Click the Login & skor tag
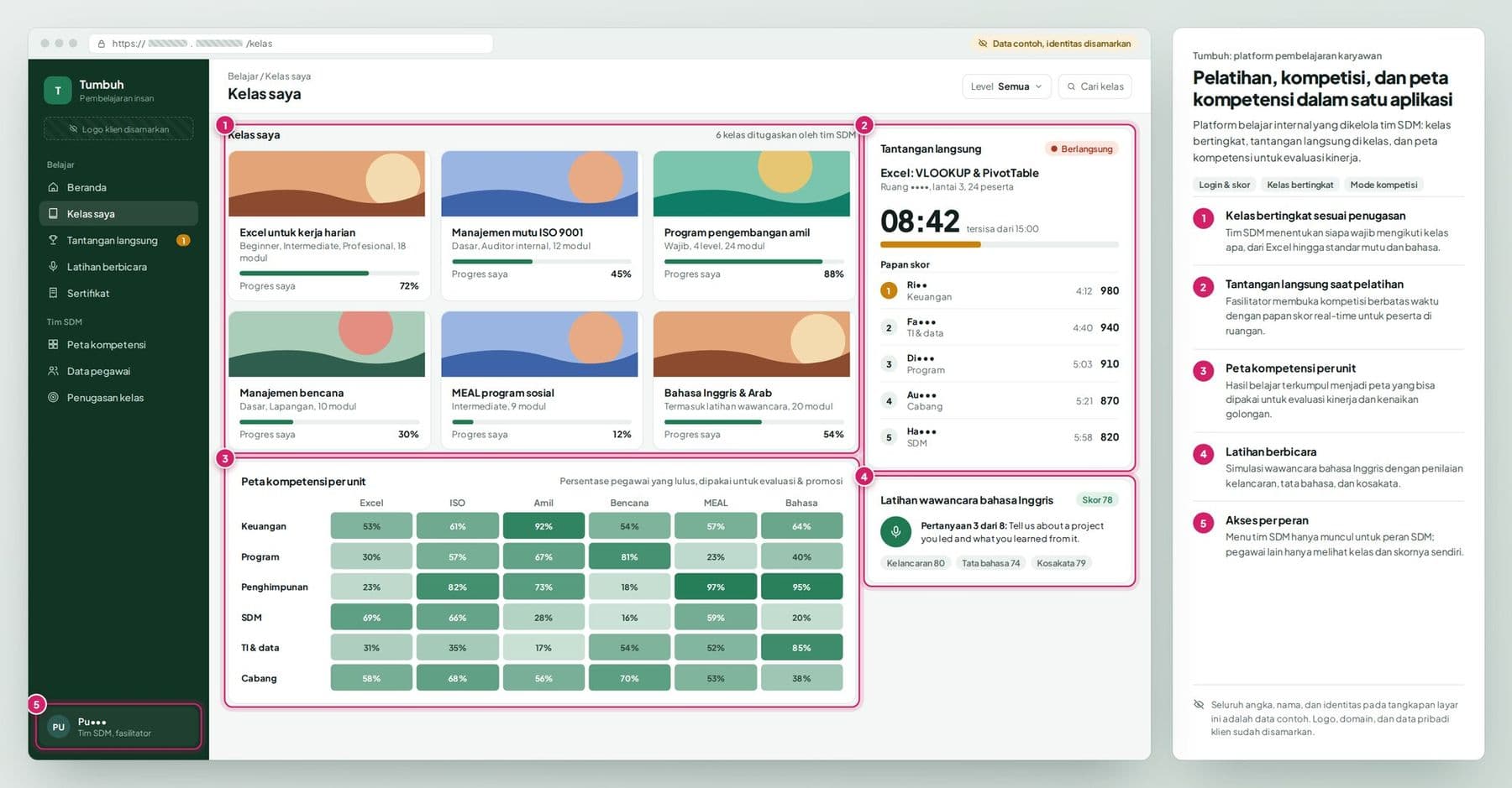The height and width of the screenshot is (788, 1512). tap(1224, 185)
